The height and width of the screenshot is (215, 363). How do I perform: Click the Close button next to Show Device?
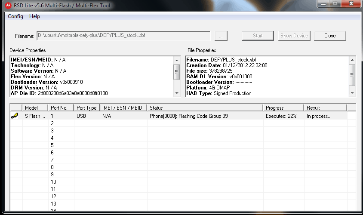330,36
